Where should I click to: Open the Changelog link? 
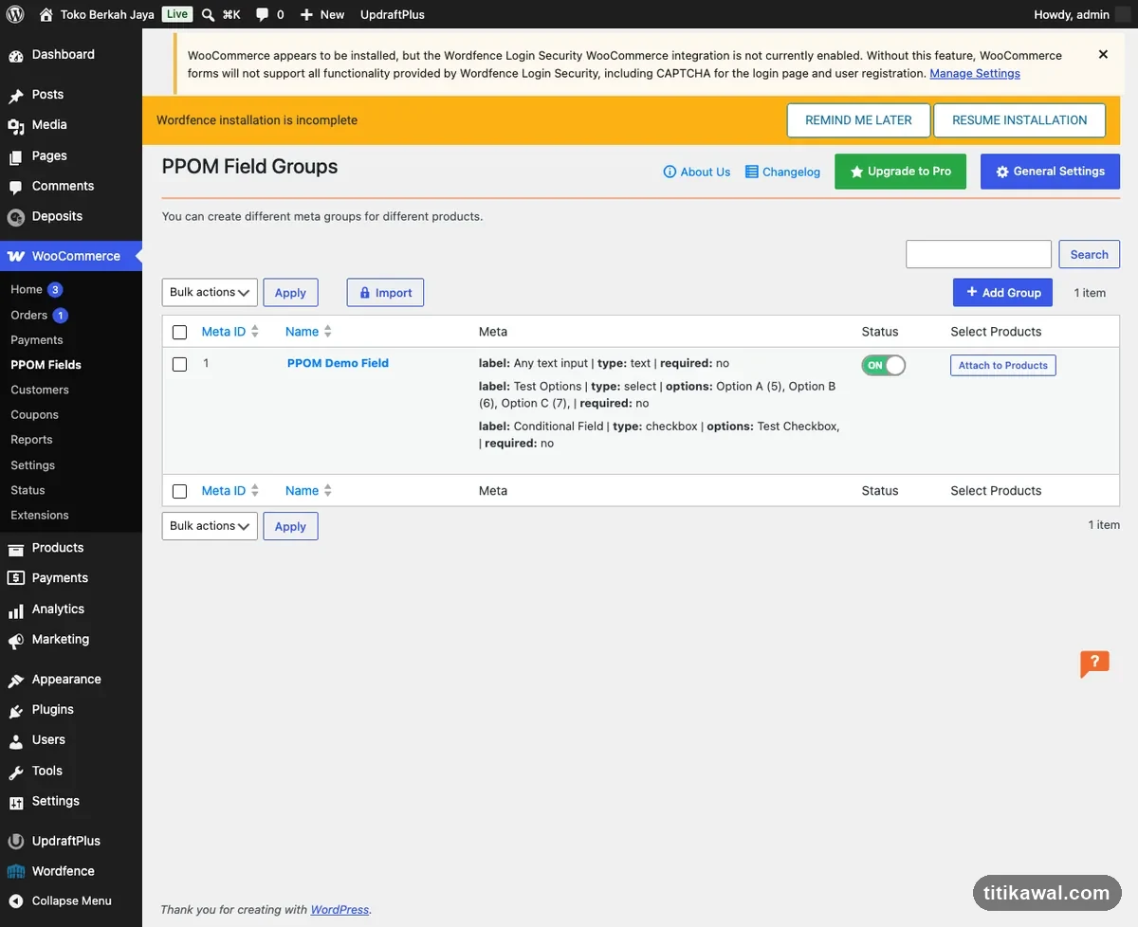click(x=782, y=172)
